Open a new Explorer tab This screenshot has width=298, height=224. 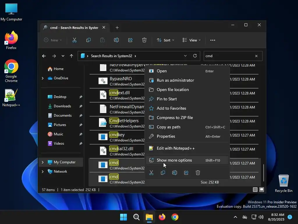(x=117, y=28)
